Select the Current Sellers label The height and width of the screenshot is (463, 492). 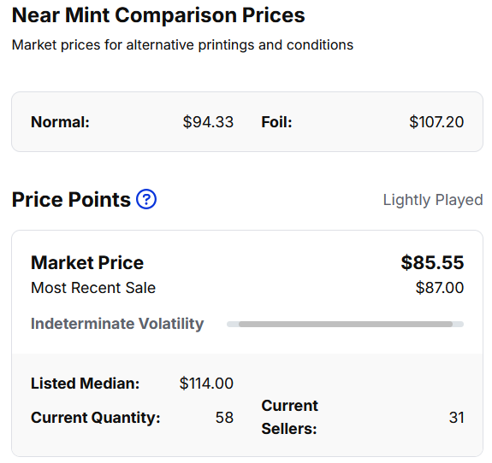pos(289,417)
